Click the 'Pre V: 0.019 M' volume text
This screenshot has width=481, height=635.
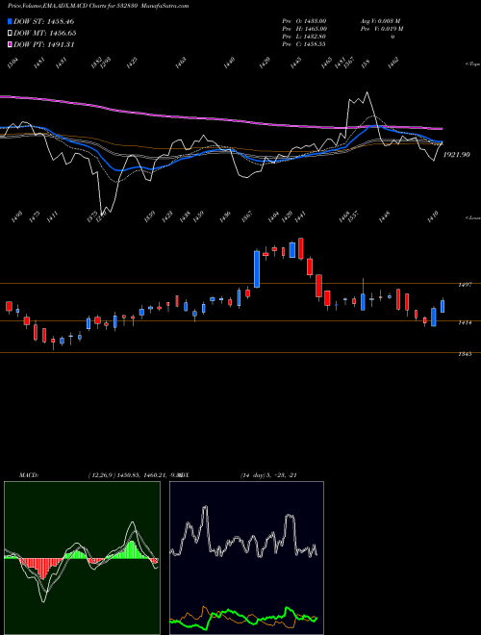click(383, 29)
